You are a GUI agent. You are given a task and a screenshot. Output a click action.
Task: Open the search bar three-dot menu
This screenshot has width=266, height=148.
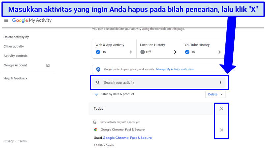click(220, 83)
